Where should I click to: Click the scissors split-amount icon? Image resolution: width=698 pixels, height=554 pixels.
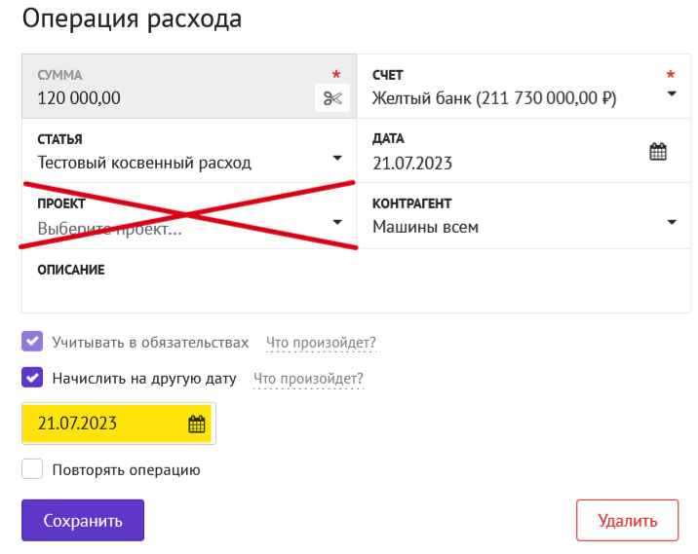332,98
